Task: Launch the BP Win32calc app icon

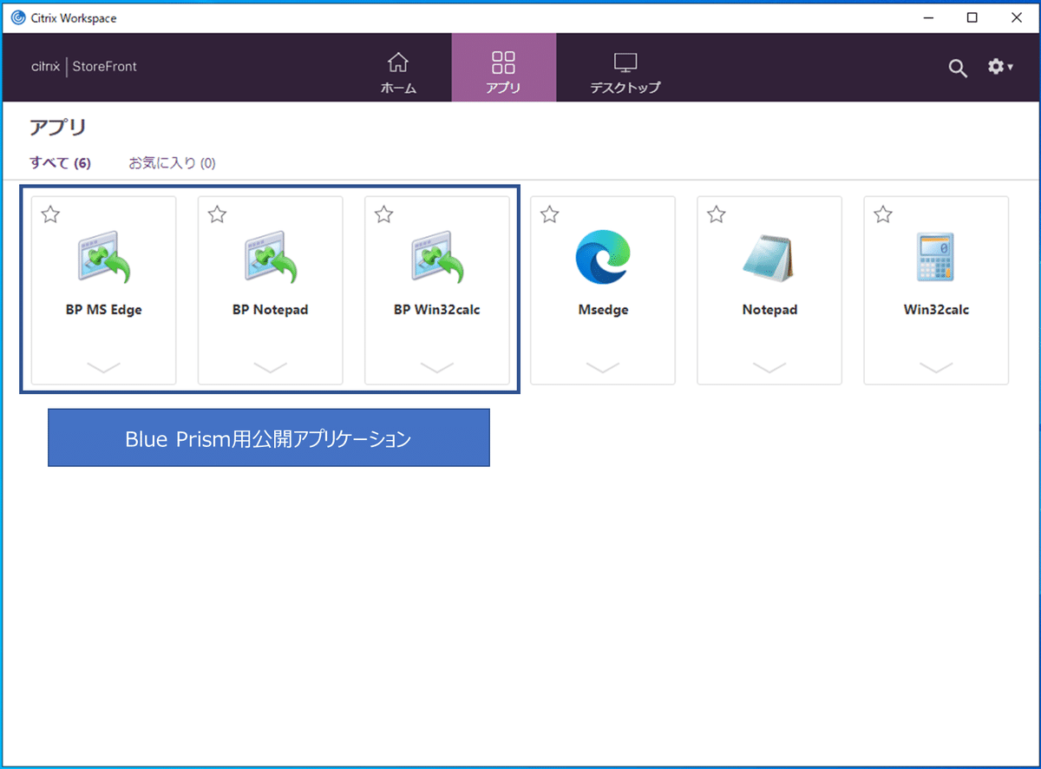Action: 437,258
